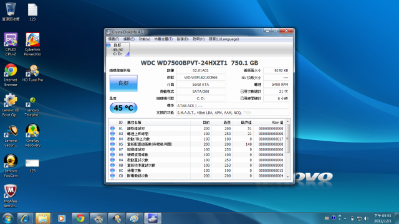Launch the OneKey Recovery shortcut

[x=32, y=136]
